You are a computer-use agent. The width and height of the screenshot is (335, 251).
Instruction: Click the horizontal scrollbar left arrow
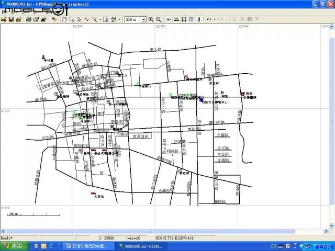3,231
